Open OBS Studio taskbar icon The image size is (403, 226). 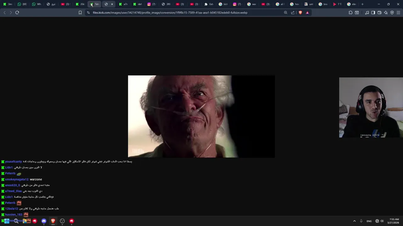click(62, 221)
